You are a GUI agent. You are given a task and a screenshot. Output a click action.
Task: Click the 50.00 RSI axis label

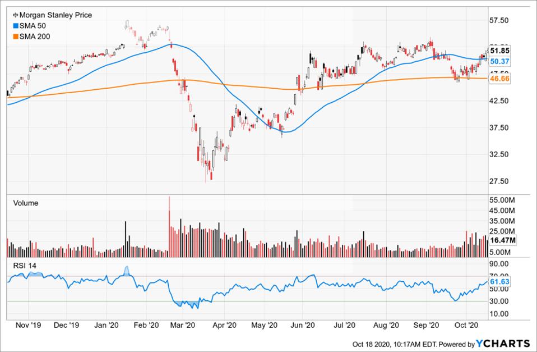[499, 289]
